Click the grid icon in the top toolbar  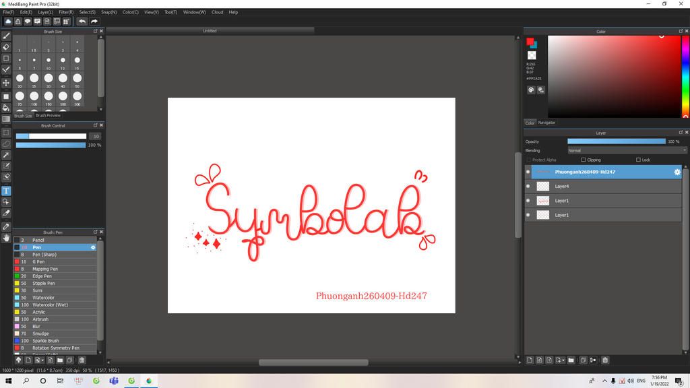pyautogui.click(x=67, y=21)
